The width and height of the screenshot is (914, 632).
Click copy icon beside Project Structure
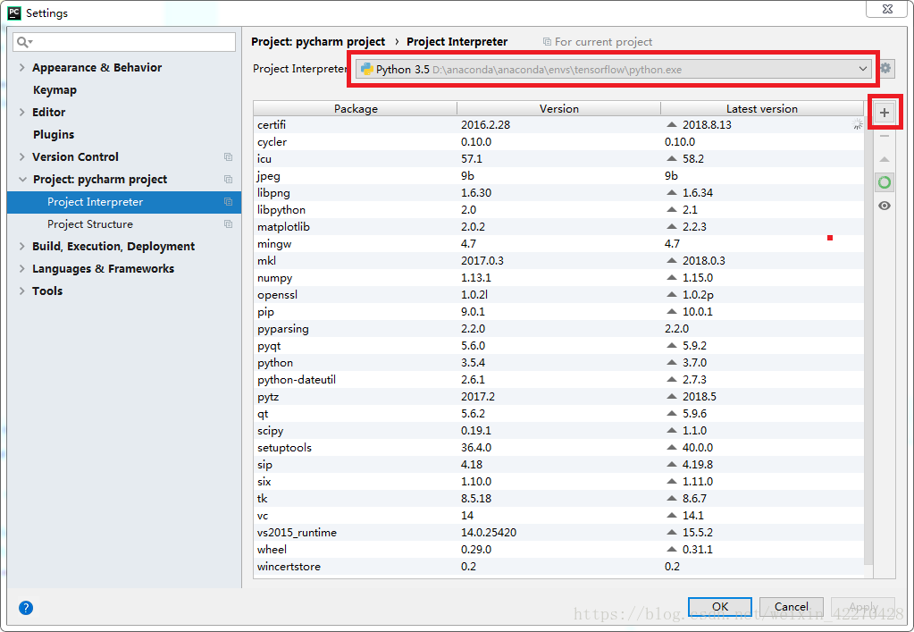228,223
